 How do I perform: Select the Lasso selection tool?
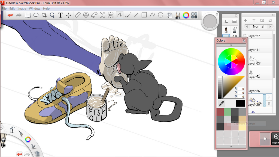click(x=36, y=15)
